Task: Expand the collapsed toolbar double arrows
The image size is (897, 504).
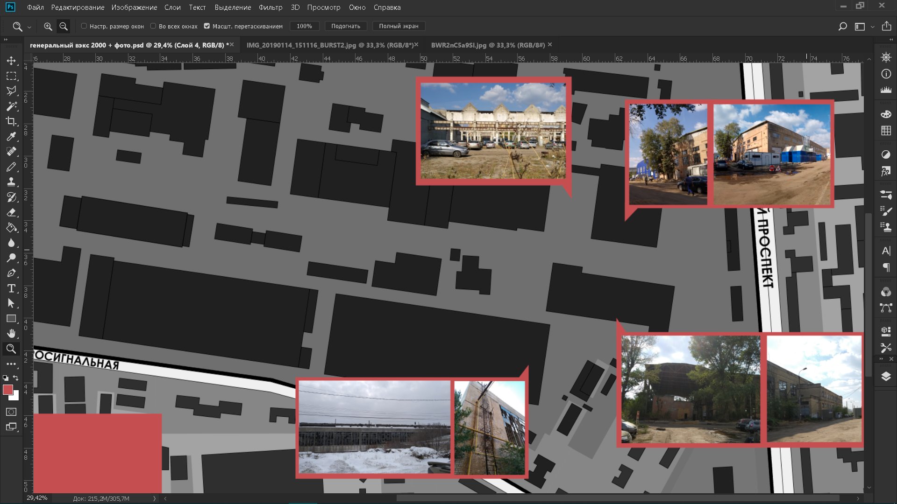Action: coord(6,40)
